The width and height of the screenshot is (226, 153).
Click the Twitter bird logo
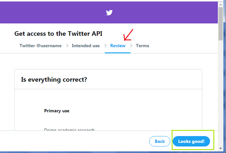(x=109, y=13)
